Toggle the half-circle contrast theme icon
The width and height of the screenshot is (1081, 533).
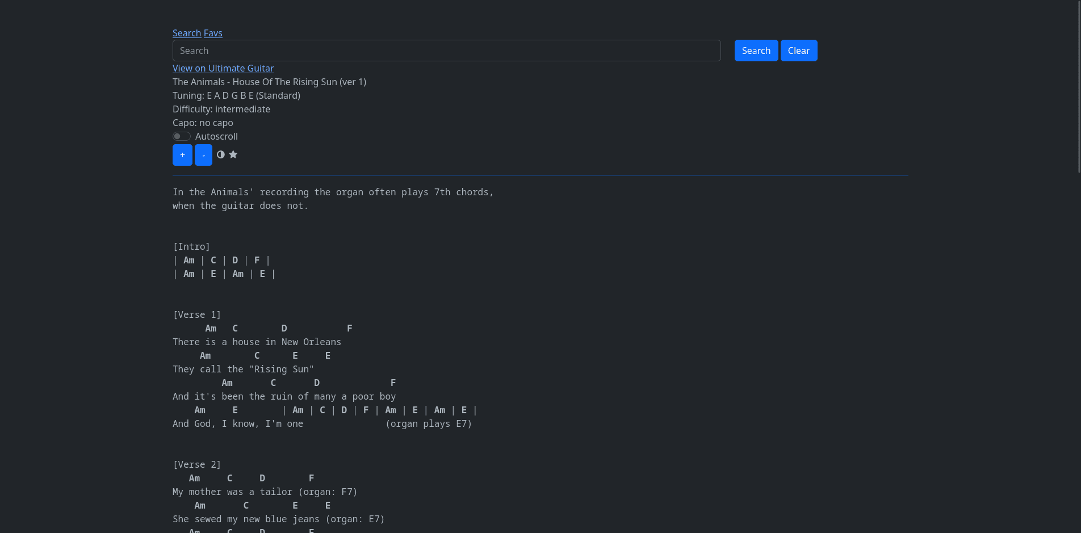pos(221,154)
